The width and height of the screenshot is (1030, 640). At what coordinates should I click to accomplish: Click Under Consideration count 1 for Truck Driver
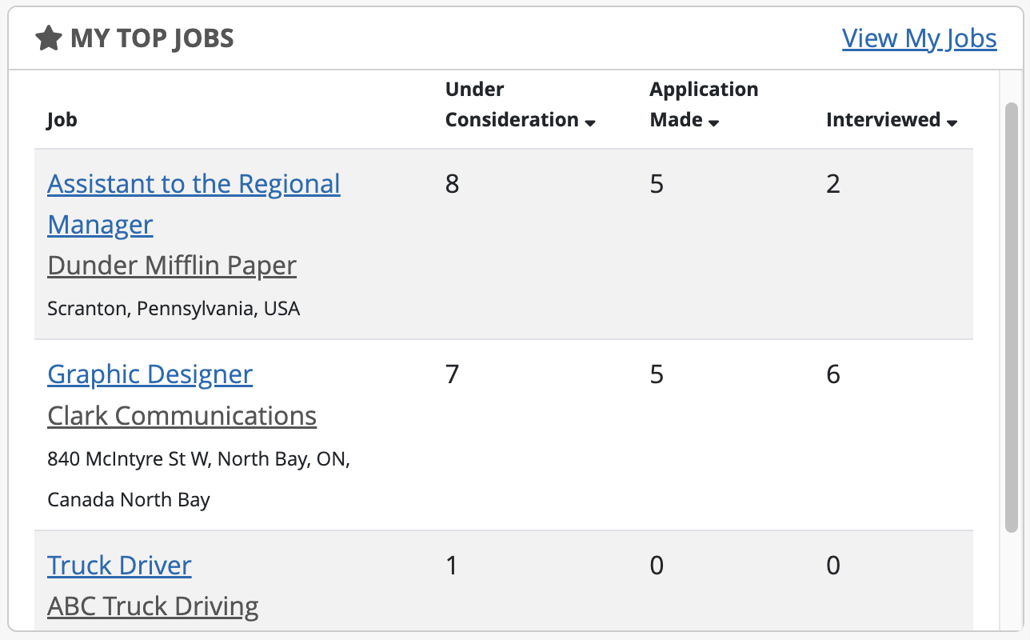pos(452,566)
